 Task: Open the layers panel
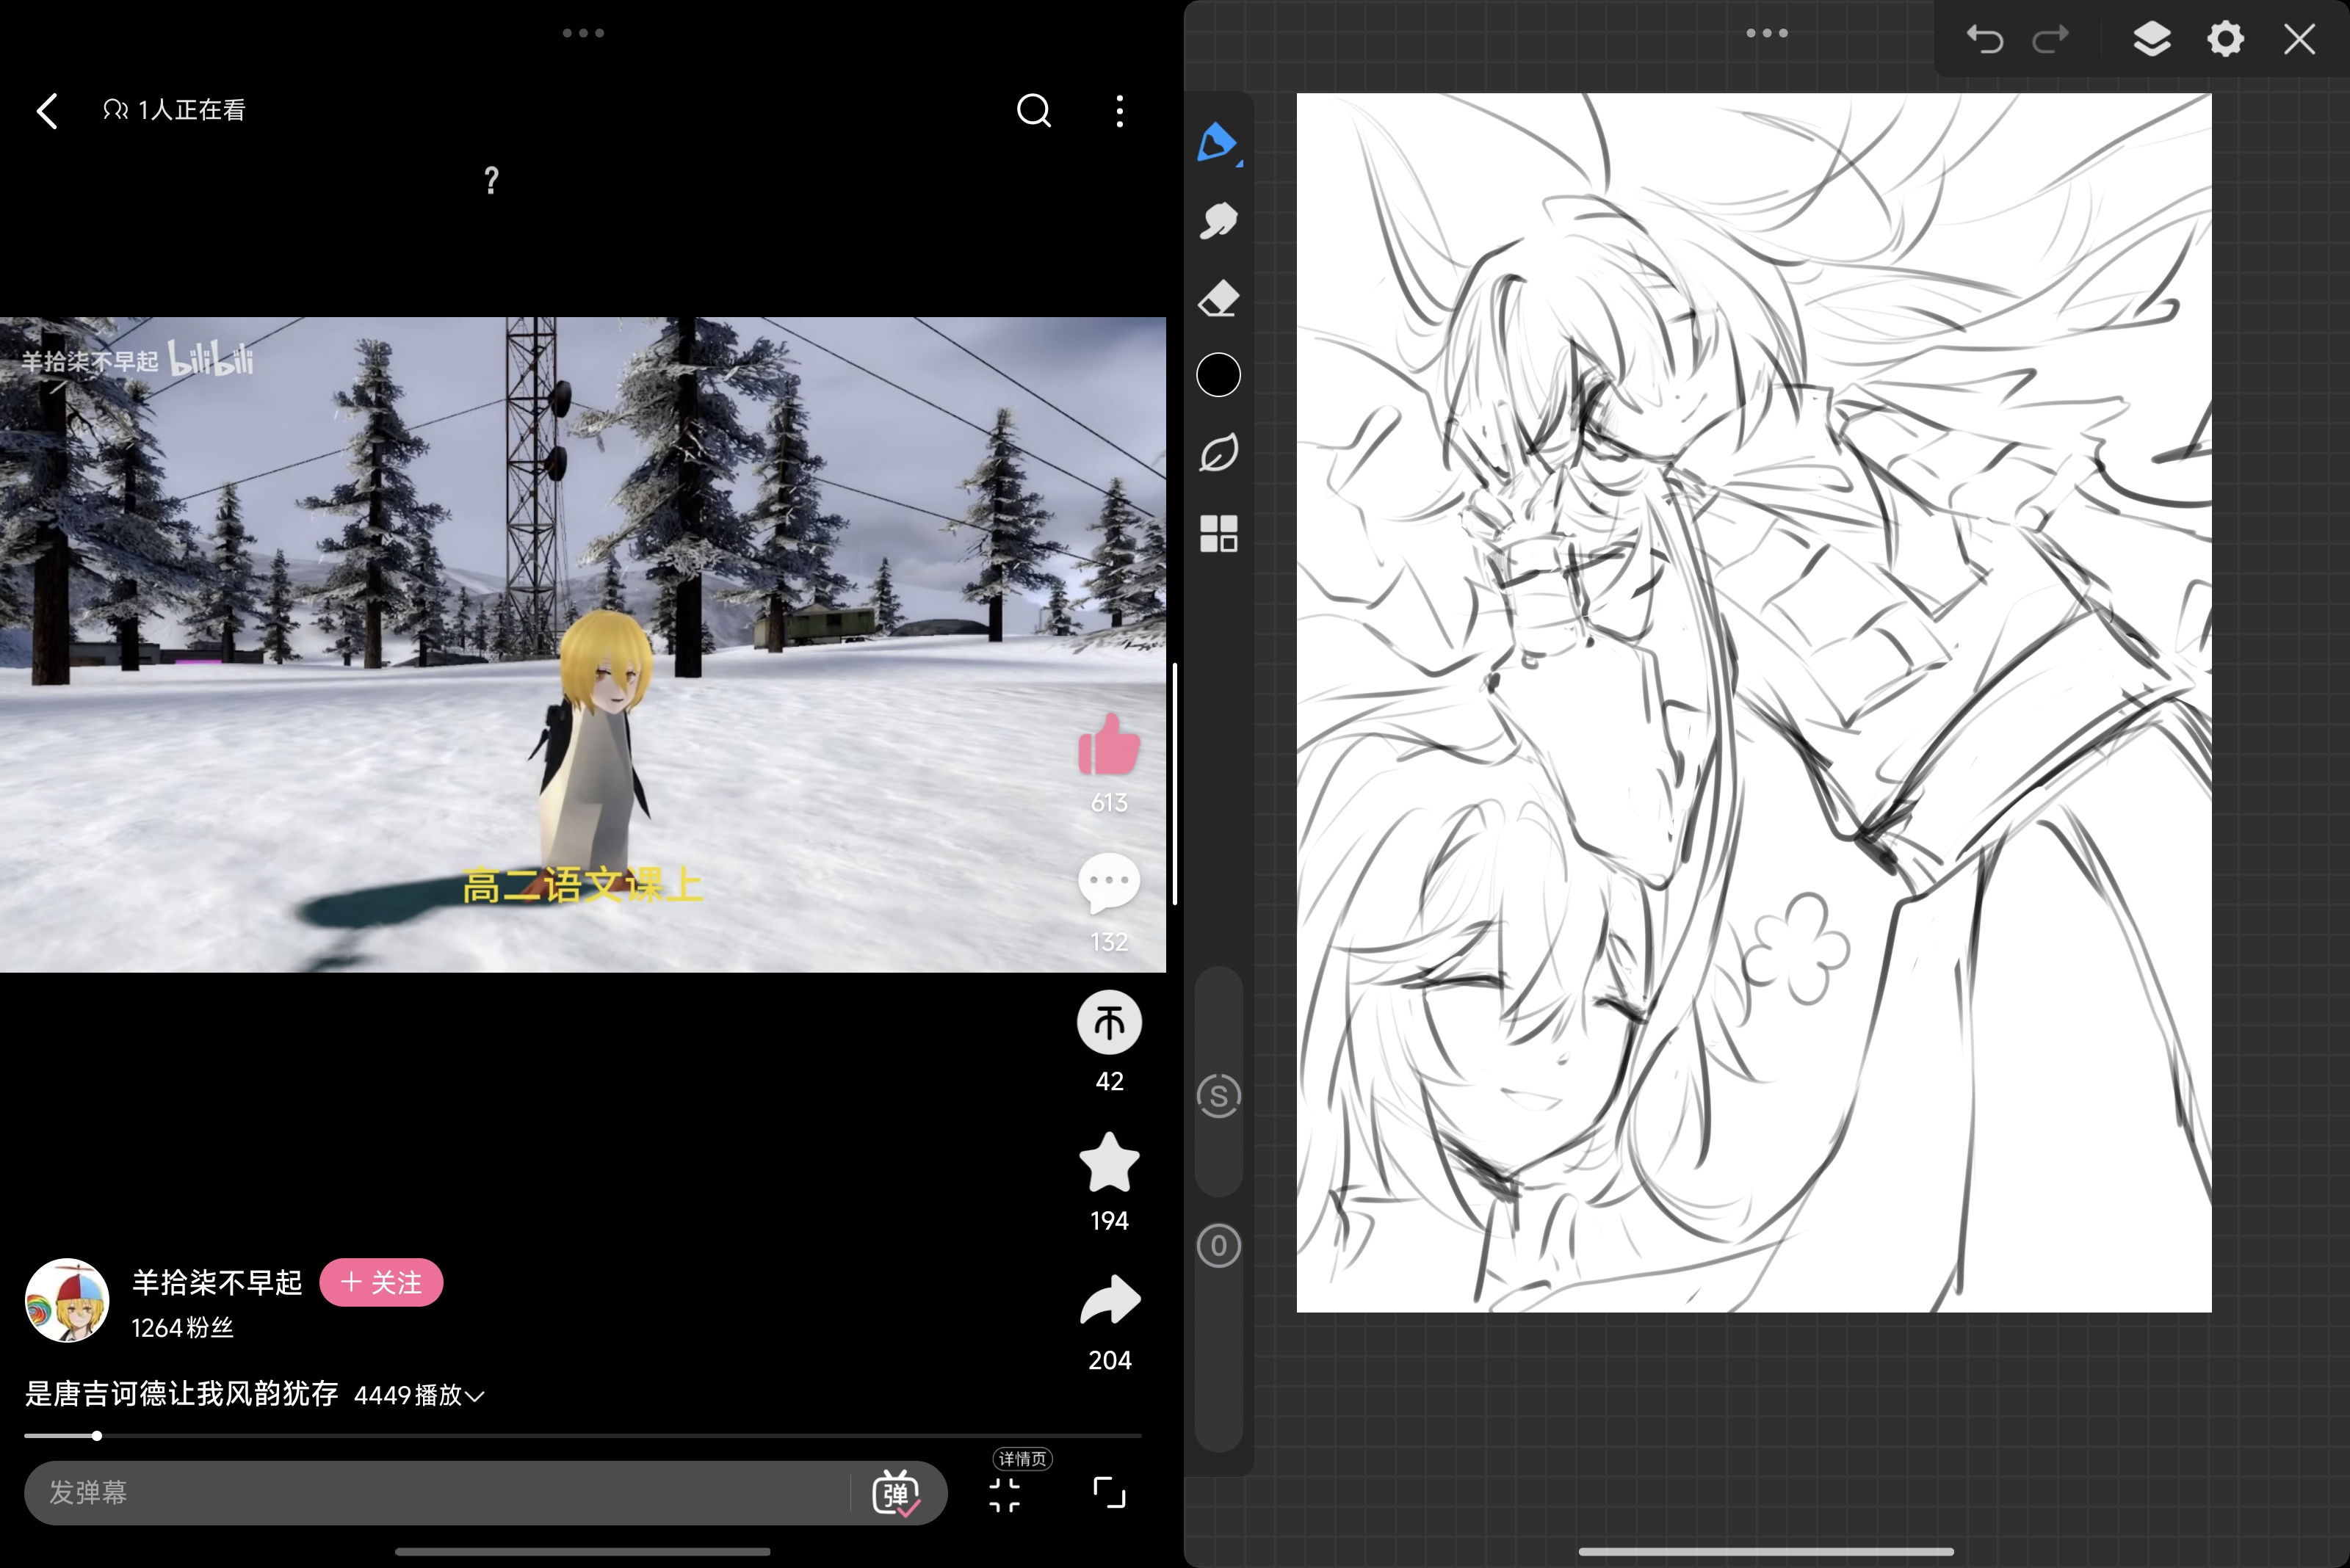pyautogui.click(x=2151, y=40)
